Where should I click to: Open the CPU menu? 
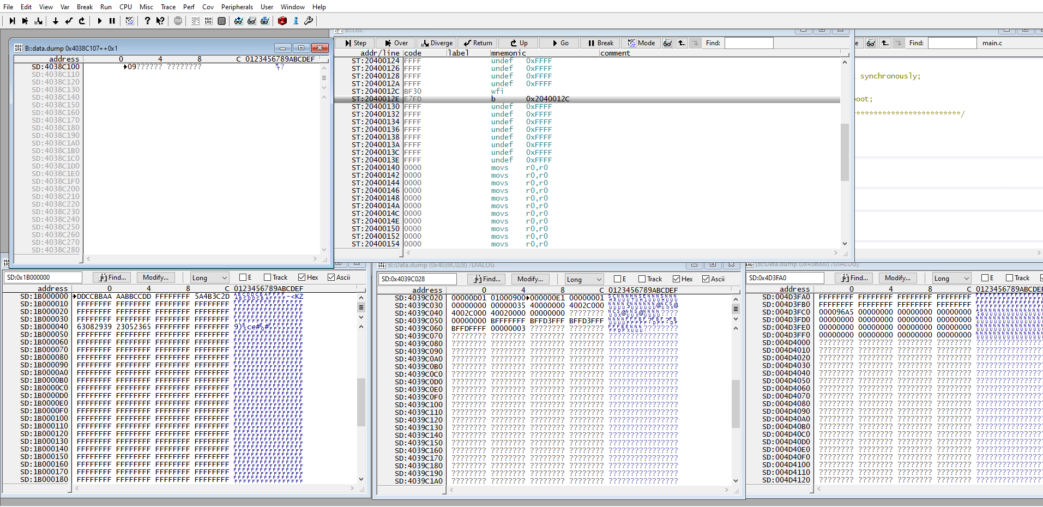click(126, 7)
